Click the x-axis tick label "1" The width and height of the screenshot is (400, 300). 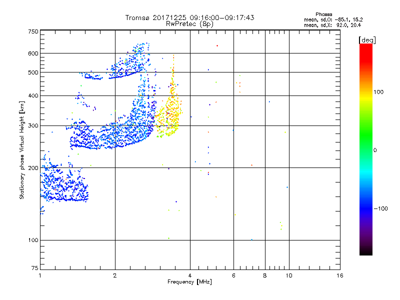pos(40,275)
